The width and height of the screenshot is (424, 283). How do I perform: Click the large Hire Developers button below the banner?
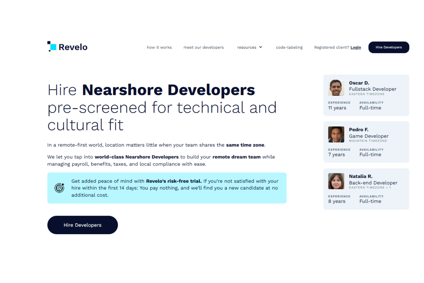[83, 225]
